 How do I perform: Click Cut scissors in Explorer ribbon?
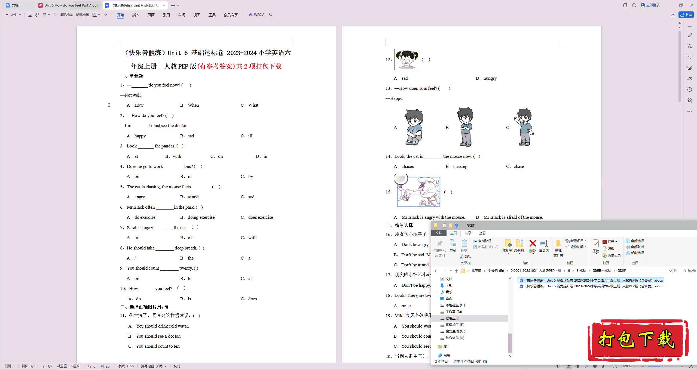coord(466,256)
